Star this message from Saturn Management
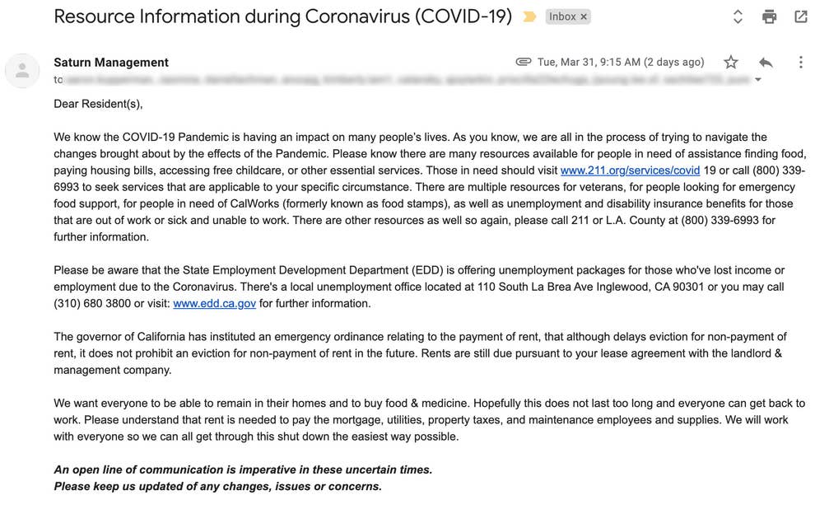This screenshot has height=509, width=815. (731, 63)
